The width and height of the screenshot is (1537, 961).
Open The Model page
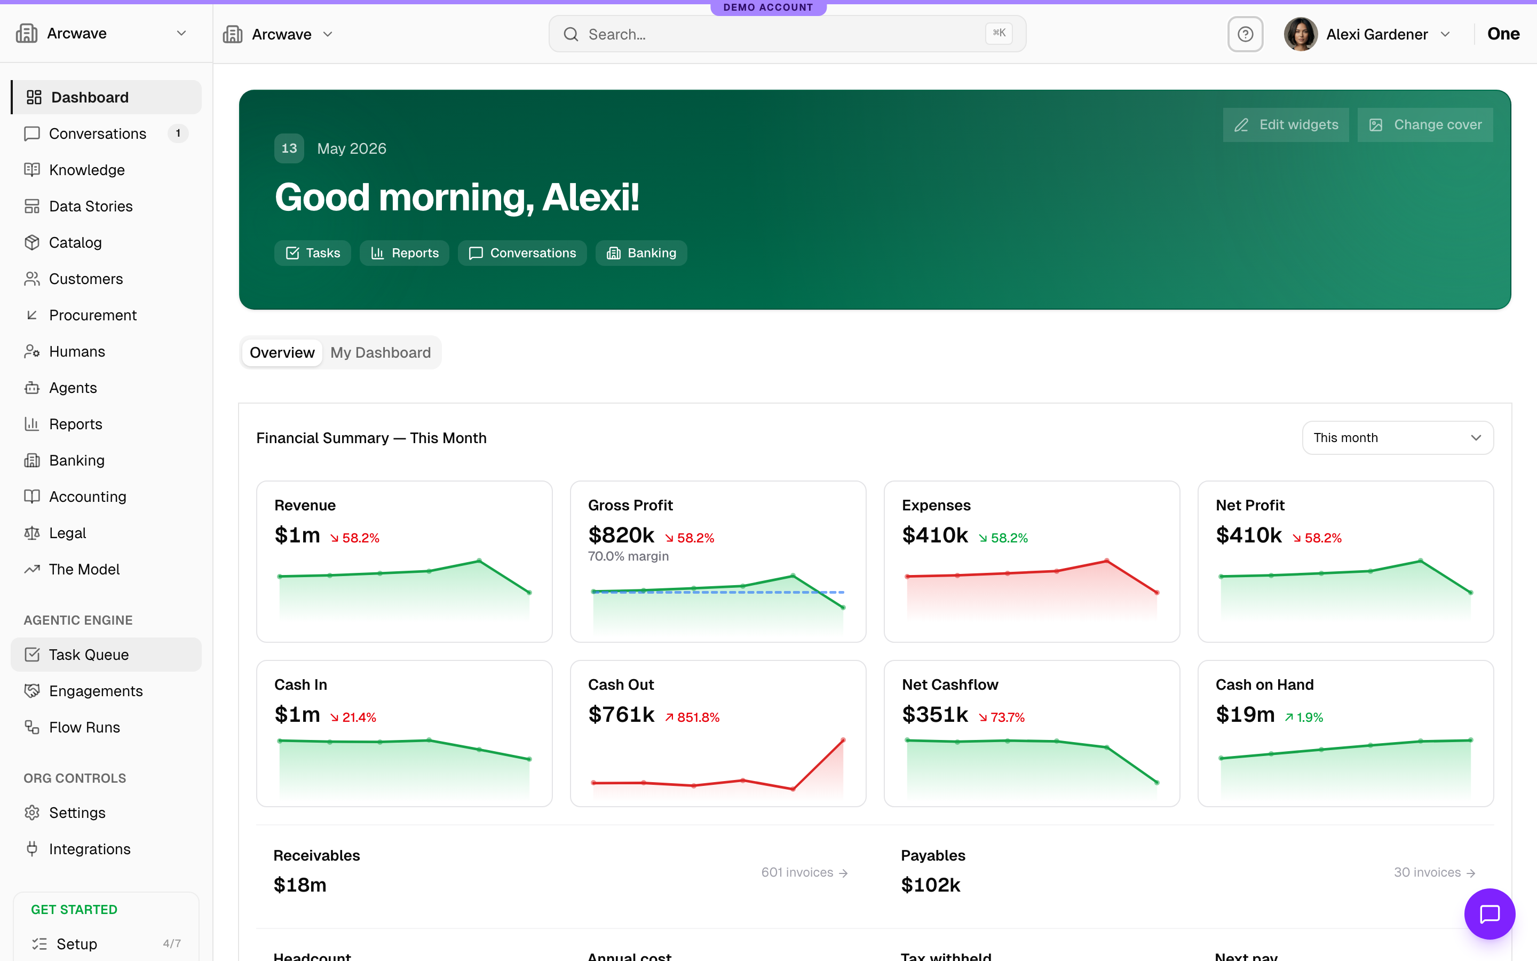(106, 569)
